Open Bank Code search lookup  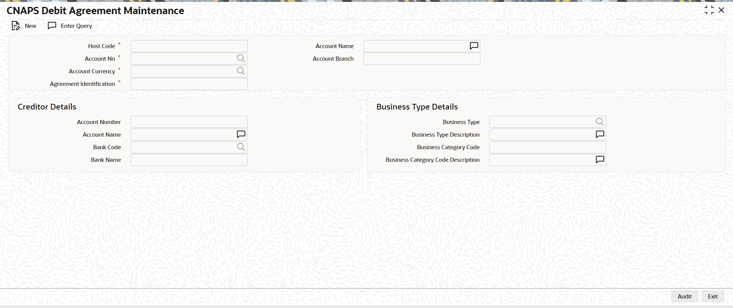click(x=241, y=147)
